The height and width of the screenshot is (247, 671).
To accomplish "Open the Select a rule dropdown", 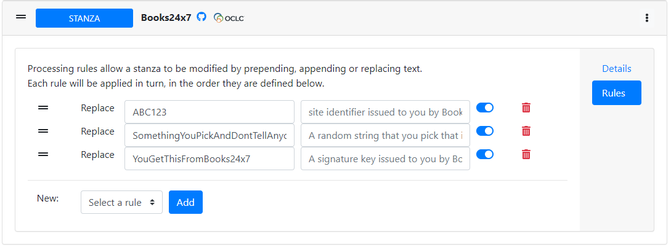I will click(121, 202).
